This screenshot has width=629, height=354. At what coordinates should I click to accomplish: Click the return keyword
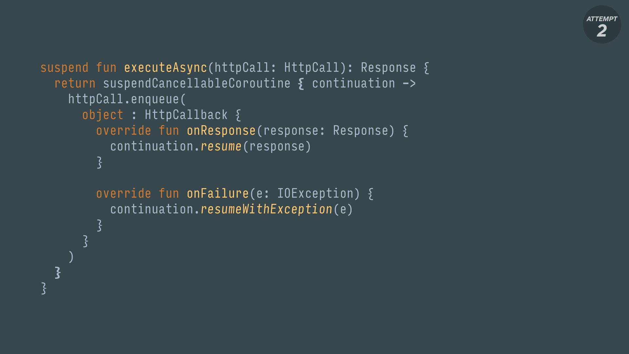[x=75, y=84]
